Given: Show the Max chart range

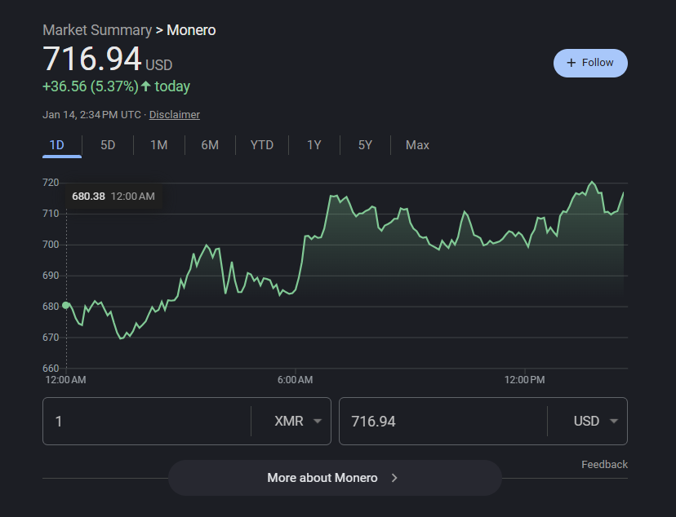Looking at the screenshot, I should [417, 145].
